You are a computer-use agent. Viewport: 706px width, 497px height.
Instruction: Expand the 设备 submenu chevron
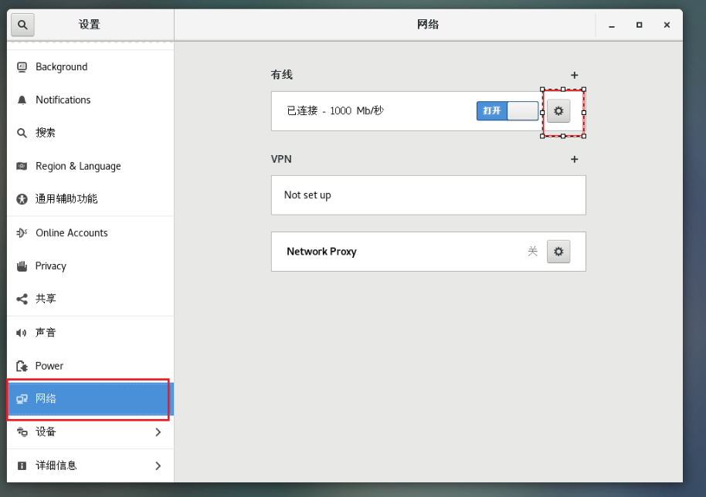coord(158,432)
